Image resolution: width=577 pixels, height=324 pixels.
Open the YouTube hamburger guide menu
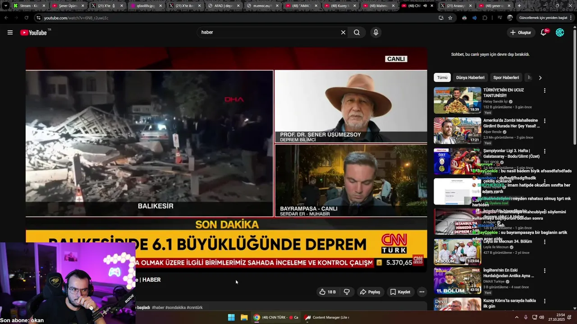(x=10, y=32)
